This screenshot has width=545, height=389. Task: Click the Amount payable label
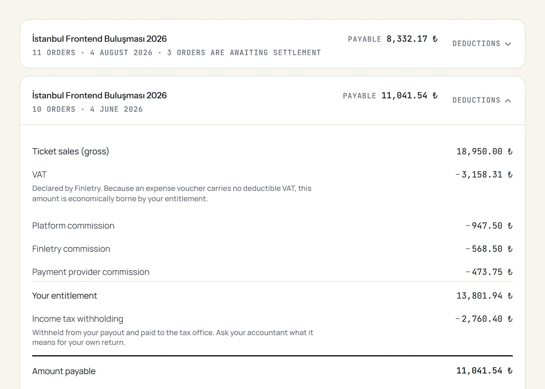pos(64,371)
